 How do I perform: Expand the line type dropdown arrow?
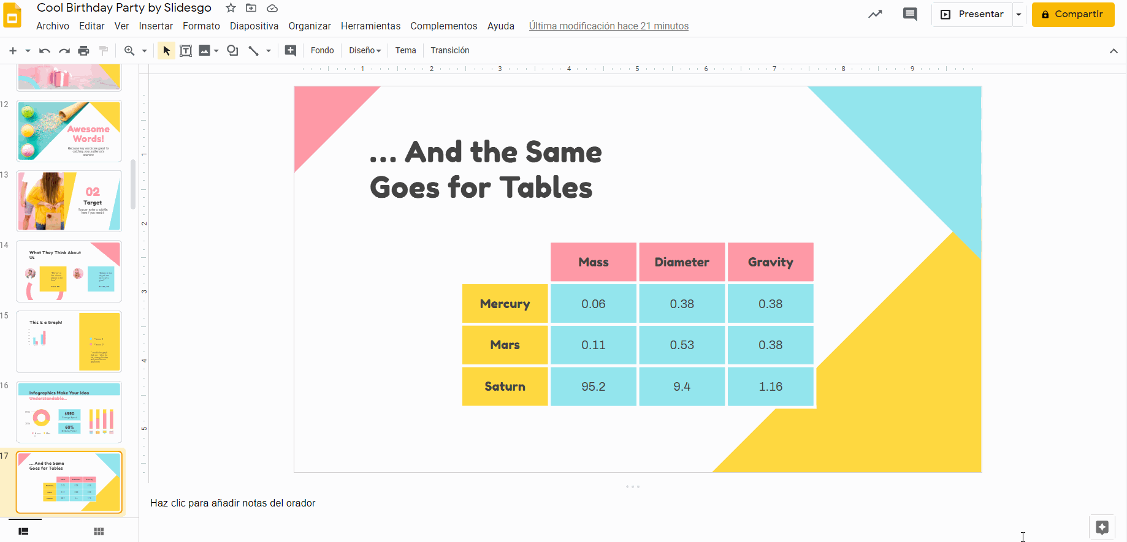point(269,51)
